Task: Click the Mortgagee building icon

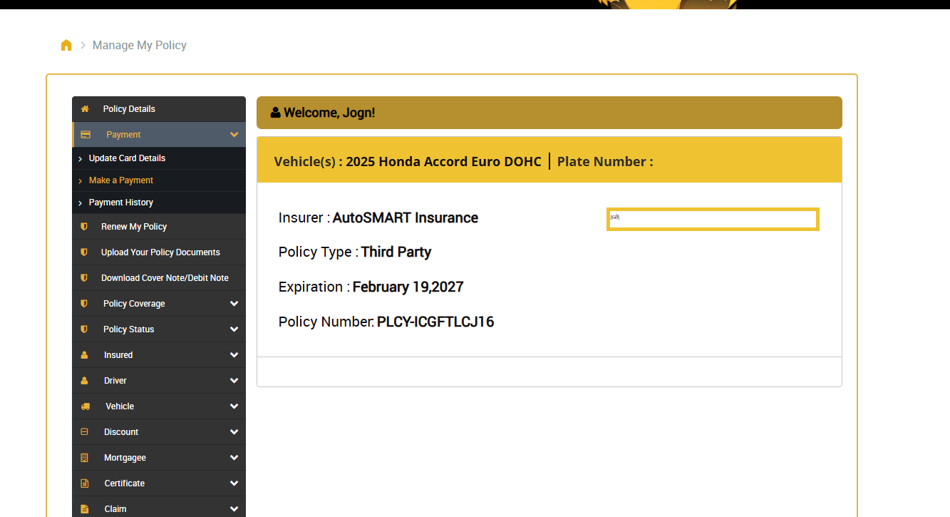Action: [x=85, y=458]
